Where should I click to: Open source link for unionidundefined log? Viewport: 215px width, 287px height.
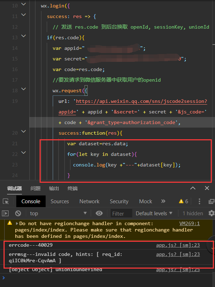coord(178,270)
